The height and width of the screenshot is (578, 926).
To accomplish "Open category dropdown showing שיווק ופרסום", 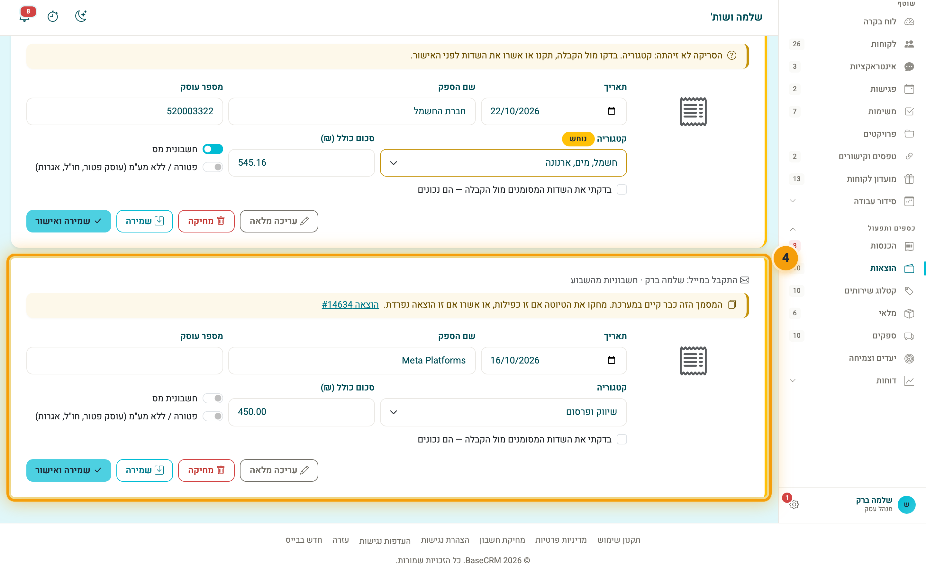I will 503,412.
